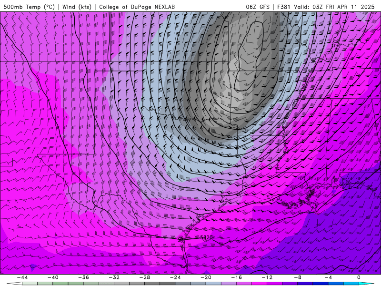Click the -40 color scale label
This screenshot has width=381, height=286.
[53, 277]
